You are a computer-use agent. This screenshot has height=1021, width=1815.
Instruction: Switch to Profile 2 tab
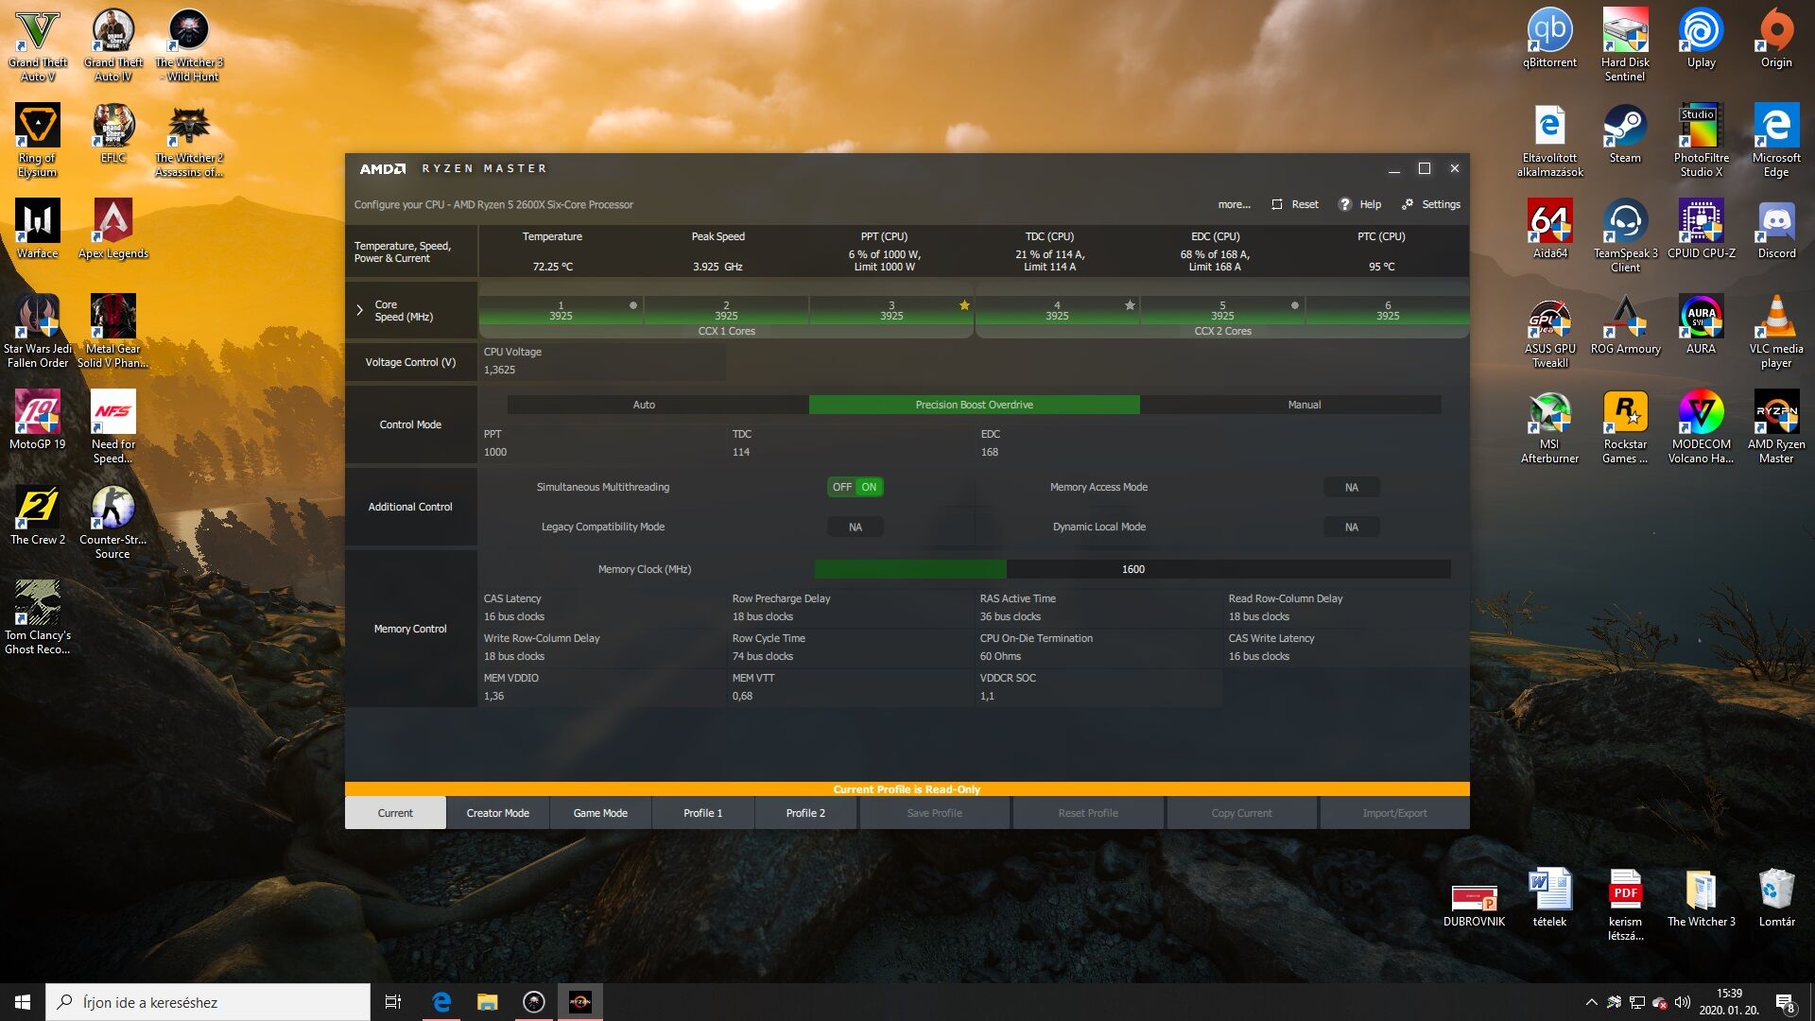point(805,813)
